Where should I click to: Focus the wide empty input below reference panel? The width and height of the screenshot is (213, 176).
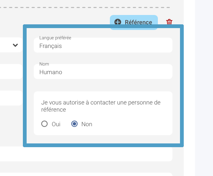coord(86,154)
